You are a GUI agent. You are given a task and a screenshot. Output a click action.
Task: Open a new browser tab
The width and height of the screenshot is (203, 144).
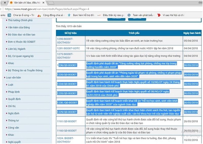pos(50,3)
